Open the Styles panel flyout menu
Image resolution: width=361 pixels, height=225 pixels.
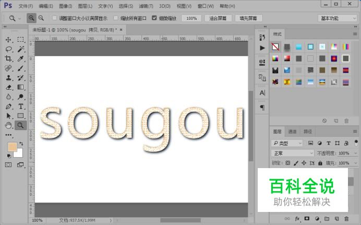coord(355,34)
